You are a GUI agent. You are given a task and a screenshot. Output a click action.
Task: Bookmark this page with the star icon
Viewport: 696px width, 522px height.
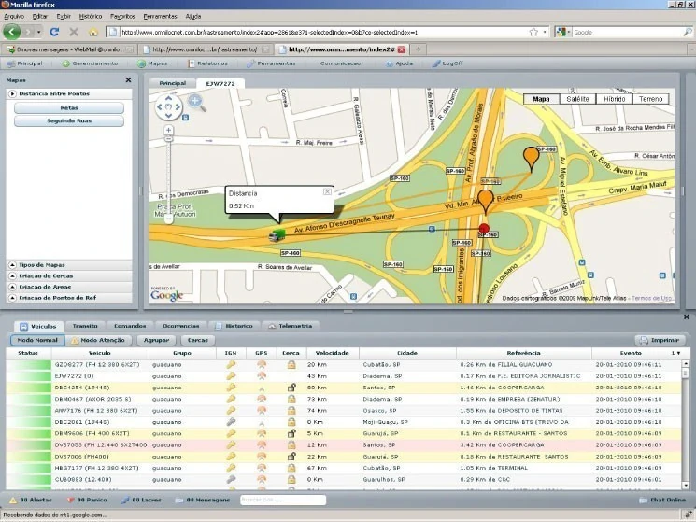click(x=533, y=32)
